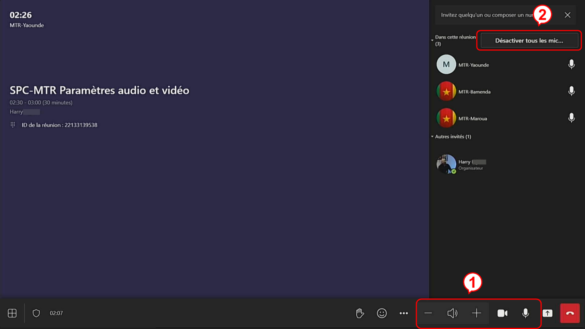Collapse the Dans cette réunion section
Screen dimensions: 585x329
click(x=432, y=40)
